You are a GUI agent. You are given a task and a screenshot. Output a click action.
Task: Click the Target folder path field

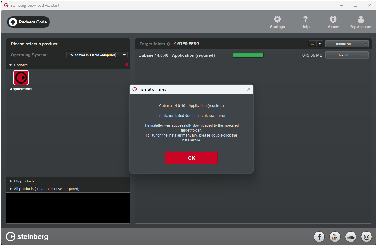tap(240, 44)
